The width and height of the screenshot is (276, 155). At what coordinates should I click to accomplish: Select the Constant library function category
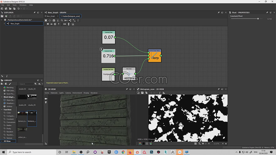pos(10,119)
